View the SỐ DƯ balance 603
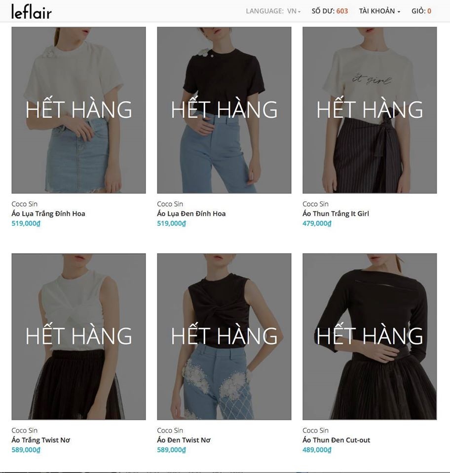Viewport: 450px width, 473px height. click(330, 11)
